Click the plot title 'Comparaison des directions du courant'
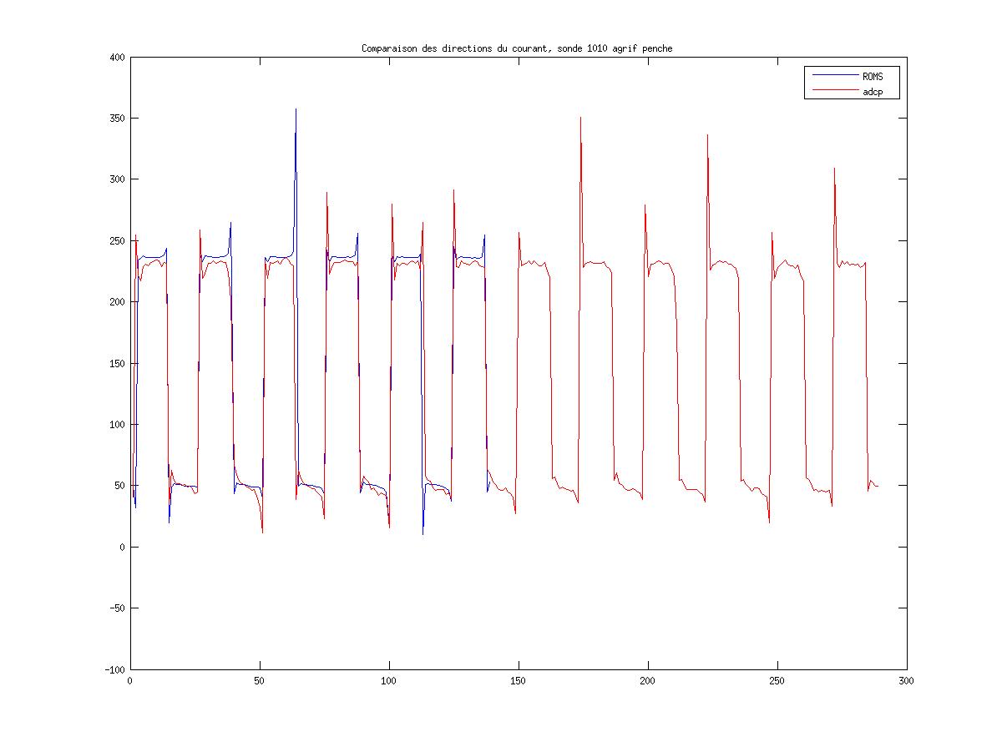Screen dimensions: 1002x752 (x=516, y=48)
